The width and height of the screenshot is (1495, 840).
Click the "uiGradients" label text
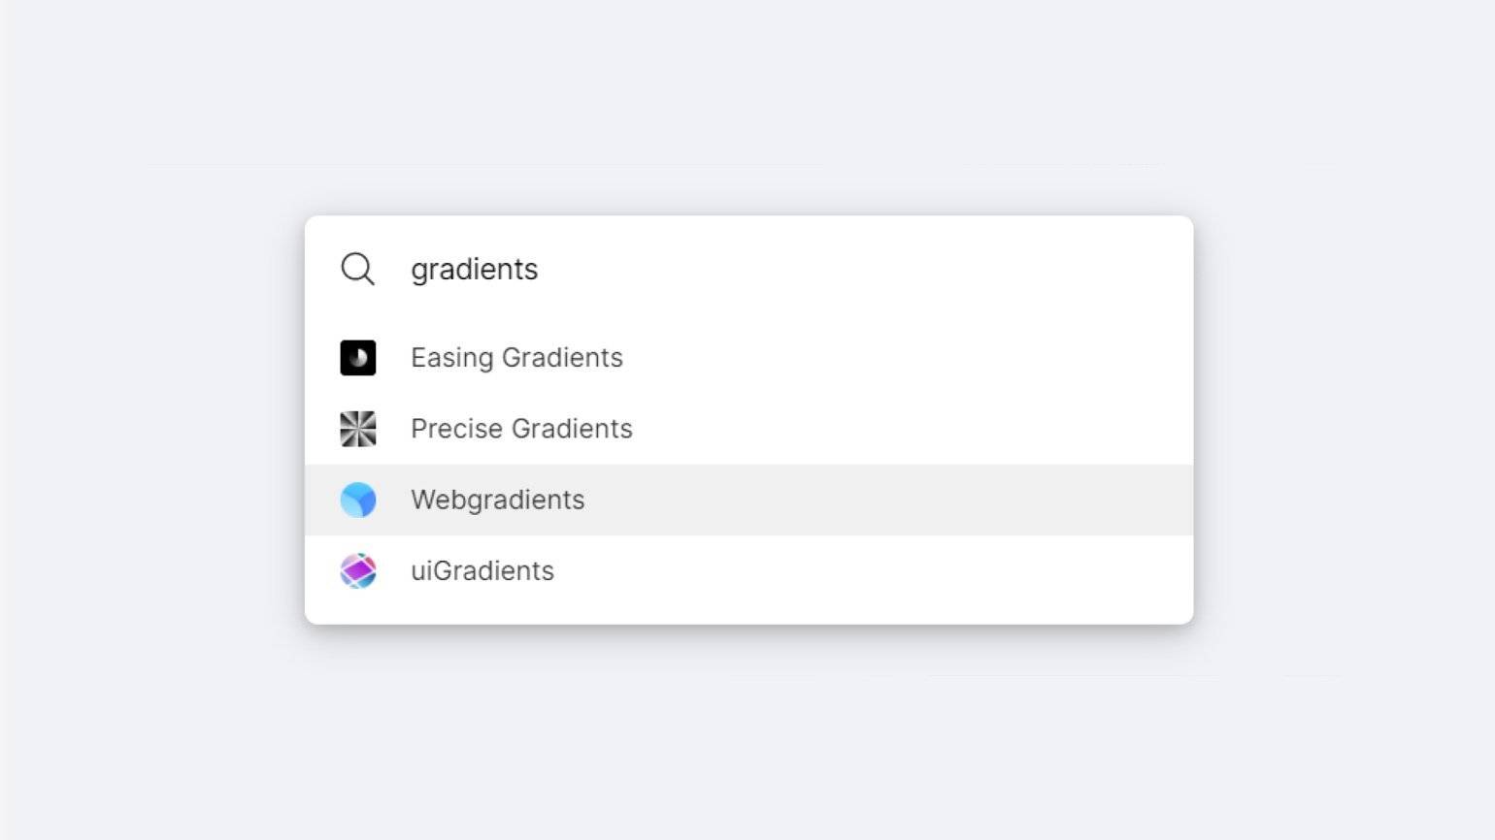[x=482, y=571]
